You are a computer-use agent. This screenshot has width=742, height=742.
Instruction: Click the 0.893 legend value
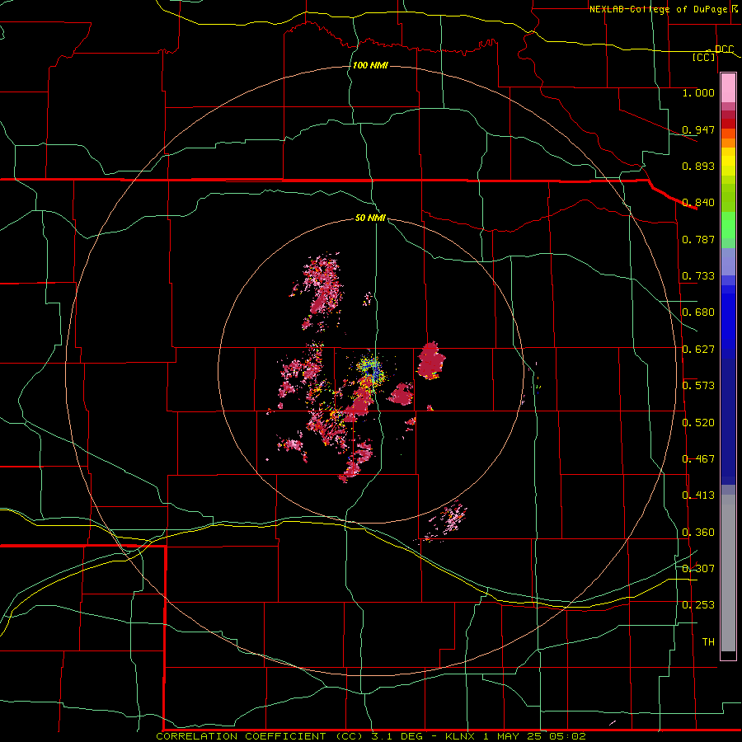[x=698, y=166]
